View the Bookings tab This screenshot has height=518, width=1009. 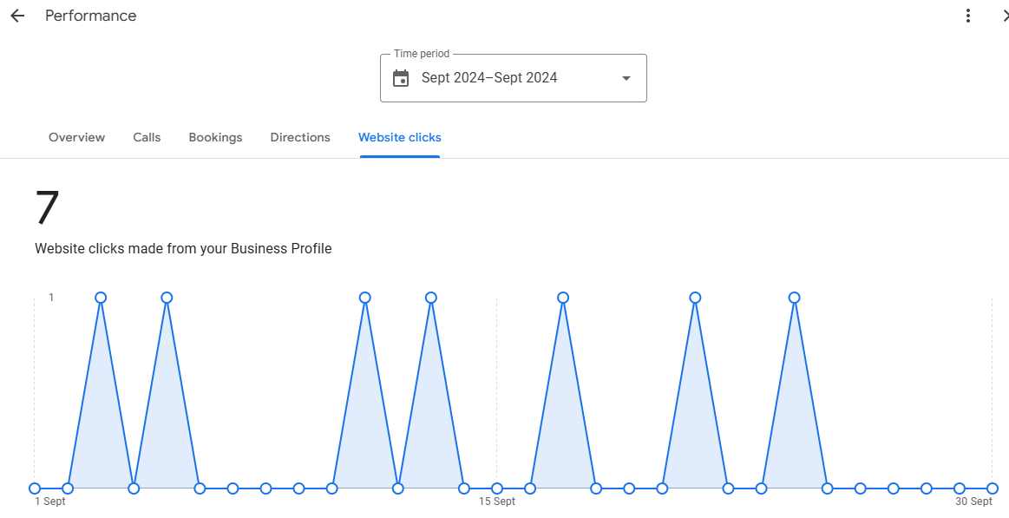215,137
